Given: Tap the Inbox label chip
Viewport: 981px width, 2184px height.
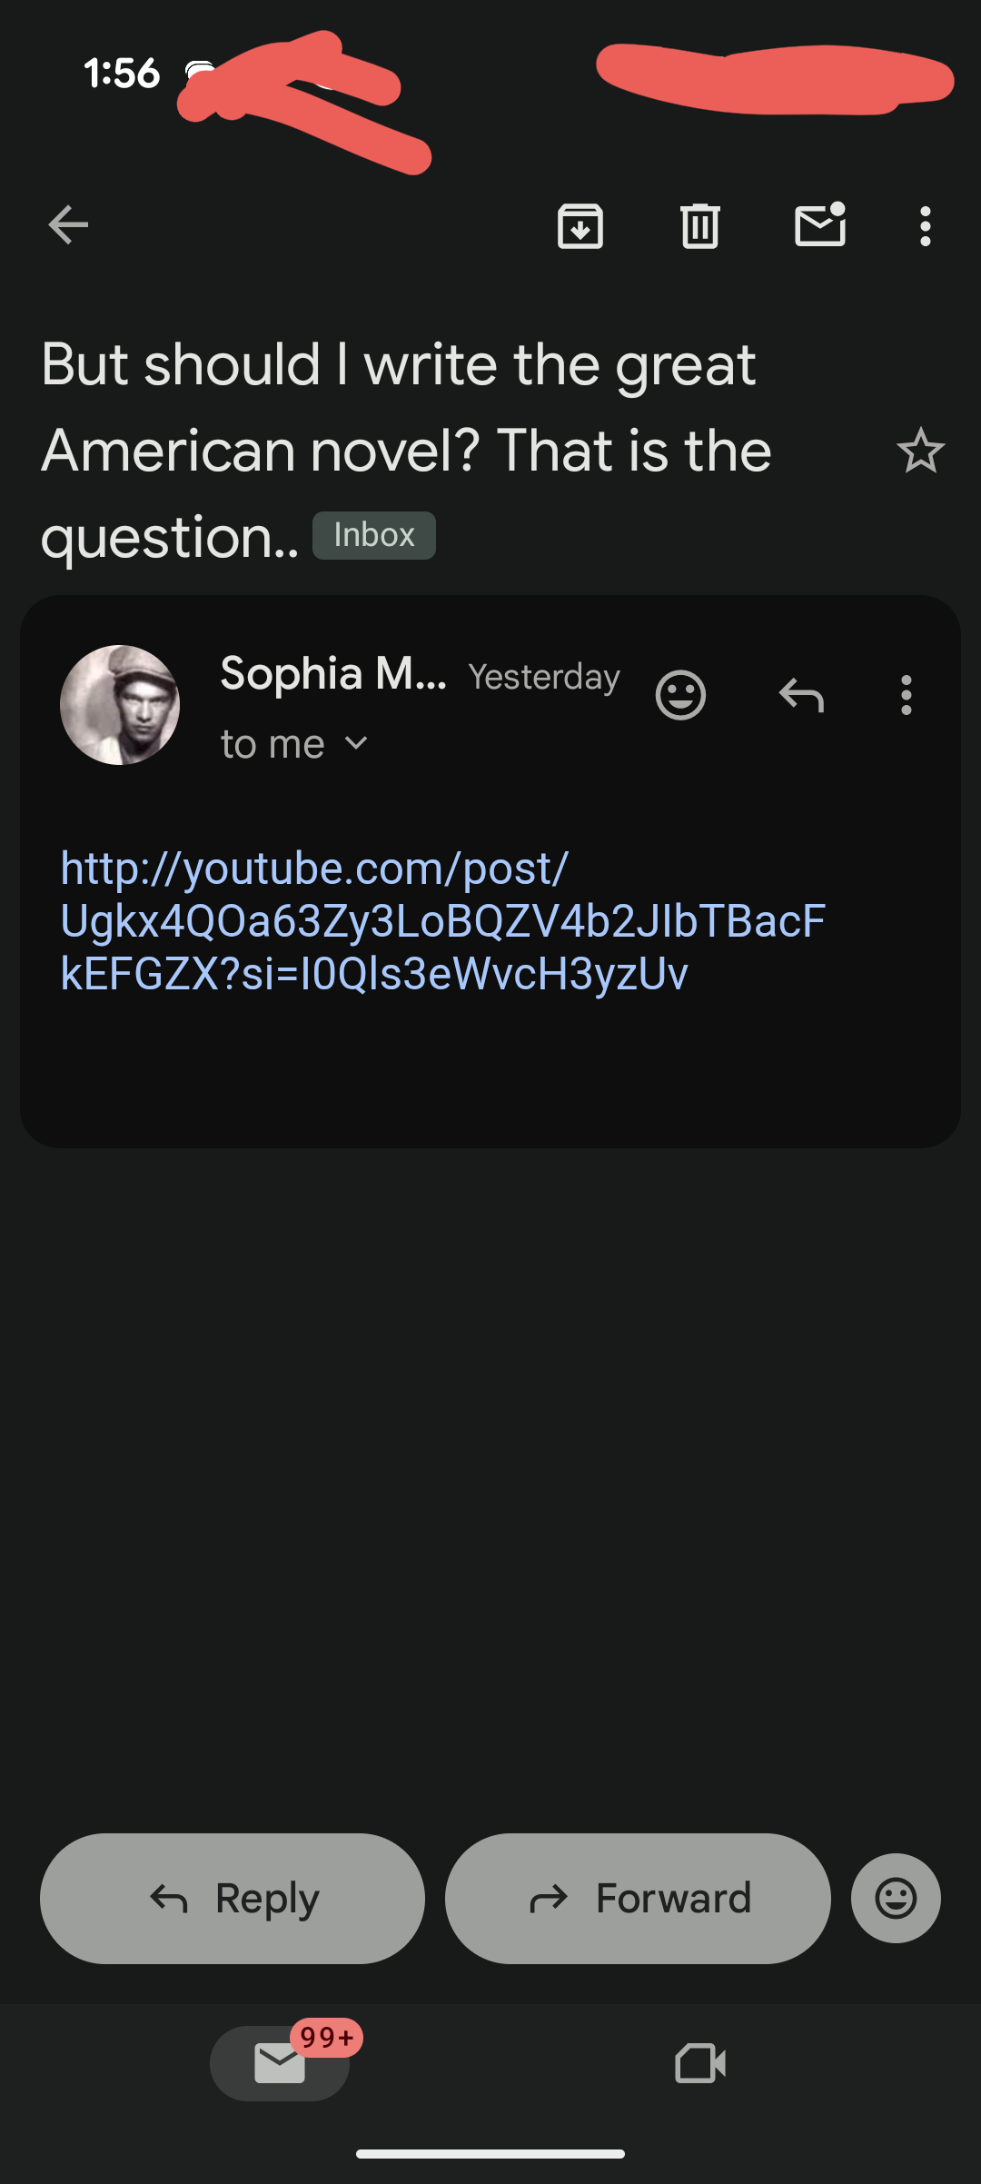Looking at the screenshot, I should coord(374,535).
